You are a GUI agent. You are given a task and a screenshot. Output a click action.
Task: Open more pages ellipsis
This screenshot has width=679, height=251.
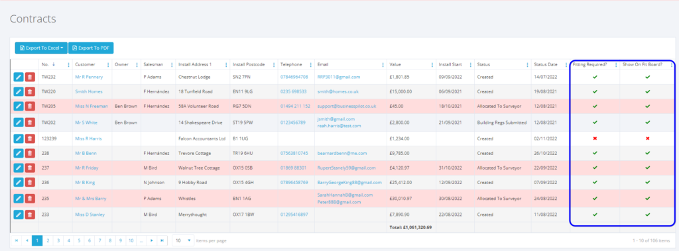point(141,240)
